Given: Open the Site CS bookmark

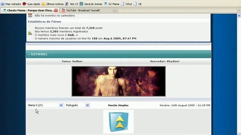Looking at the screenshot, I should pyautogui.click(x=72, y=4).
